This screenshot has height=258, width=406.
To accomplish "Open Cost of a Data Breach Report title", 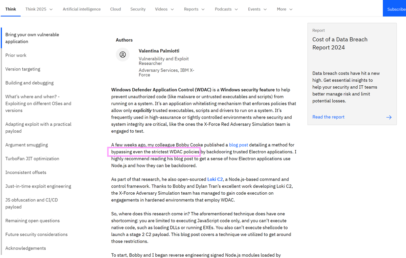I will tap(340, 43).
